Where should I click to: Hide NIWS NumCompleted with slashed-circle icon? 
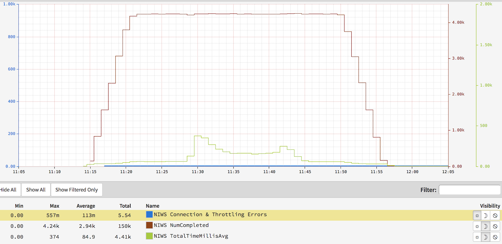tap(495, 226)
